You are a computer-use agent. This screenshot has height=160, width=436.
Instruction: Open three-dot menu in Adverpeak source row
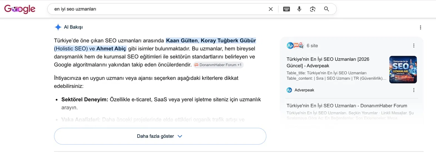pyautogui.click(x=414, y=90)
